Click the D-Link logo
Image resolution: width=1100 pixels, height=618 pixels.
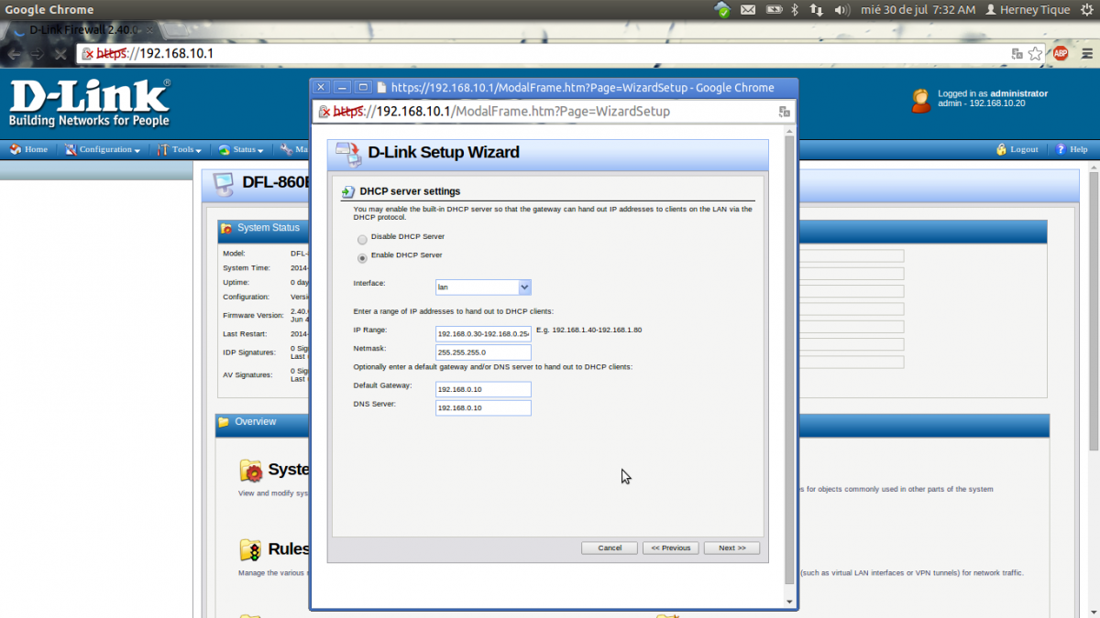pyautogui.click(x=89, y=103)
